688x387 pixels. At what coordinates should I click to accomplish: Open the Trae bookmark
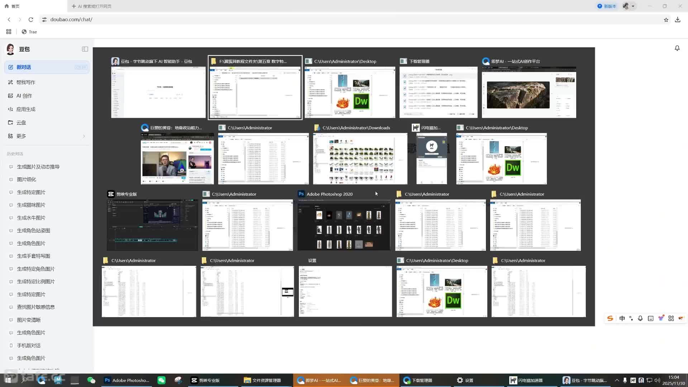click(29, 32)
